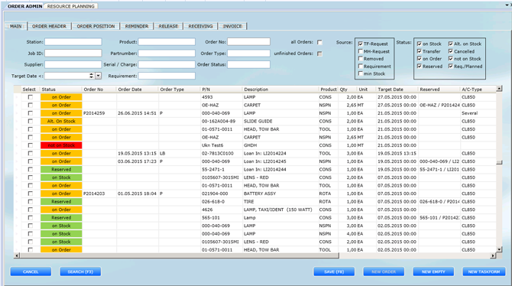Select the row checkbox for order P2014259
Screen dimensions: 512x286
tap(31, 113)
